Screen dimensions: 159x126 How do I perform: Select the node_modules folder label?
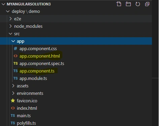click(x=28, y=26)
